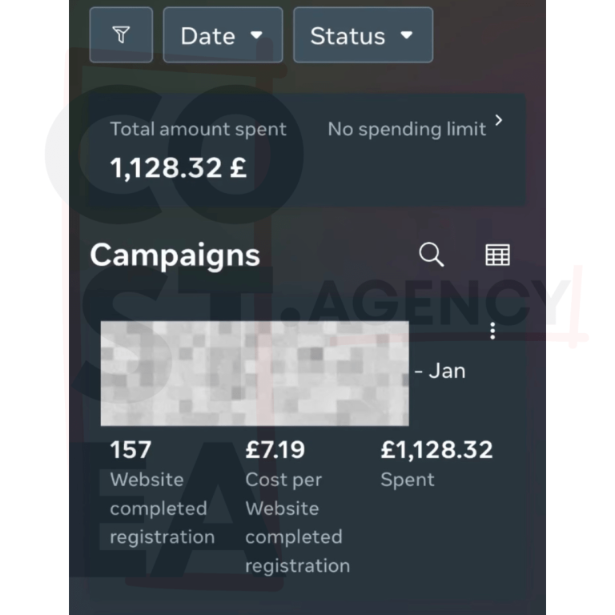Expand the Status dropdown
This screenshot has width=615, height=615.
363,35
